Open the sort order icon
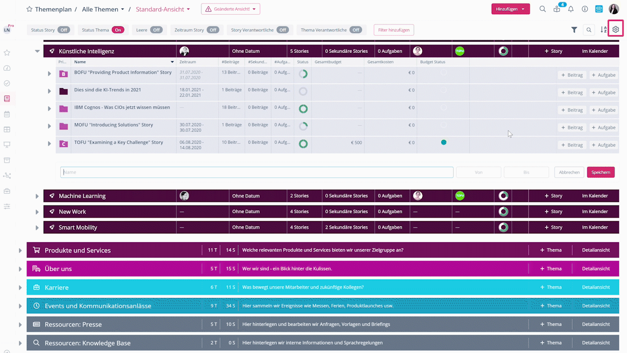 click(603, 30)
